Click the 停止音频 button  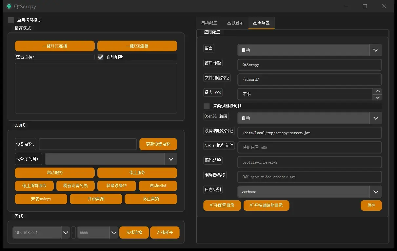pos(151,199)
